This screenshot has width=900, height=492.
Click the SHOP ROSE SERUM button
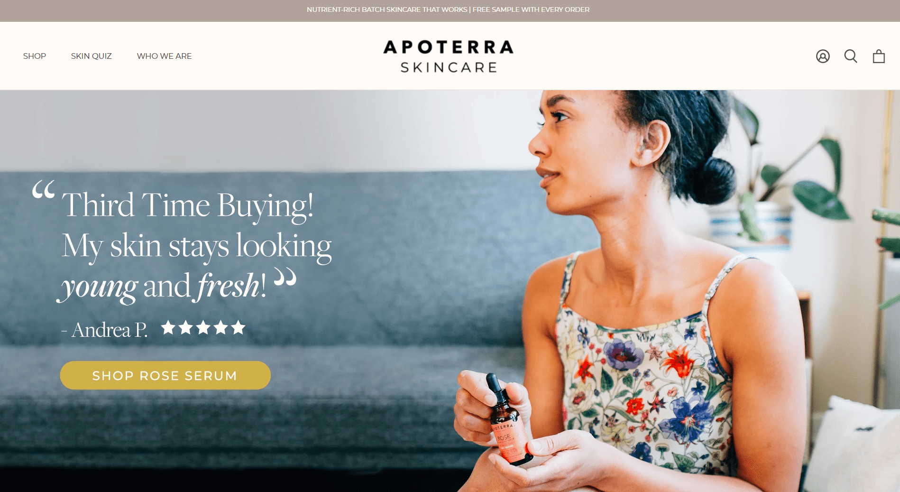(x=165, y=375)
